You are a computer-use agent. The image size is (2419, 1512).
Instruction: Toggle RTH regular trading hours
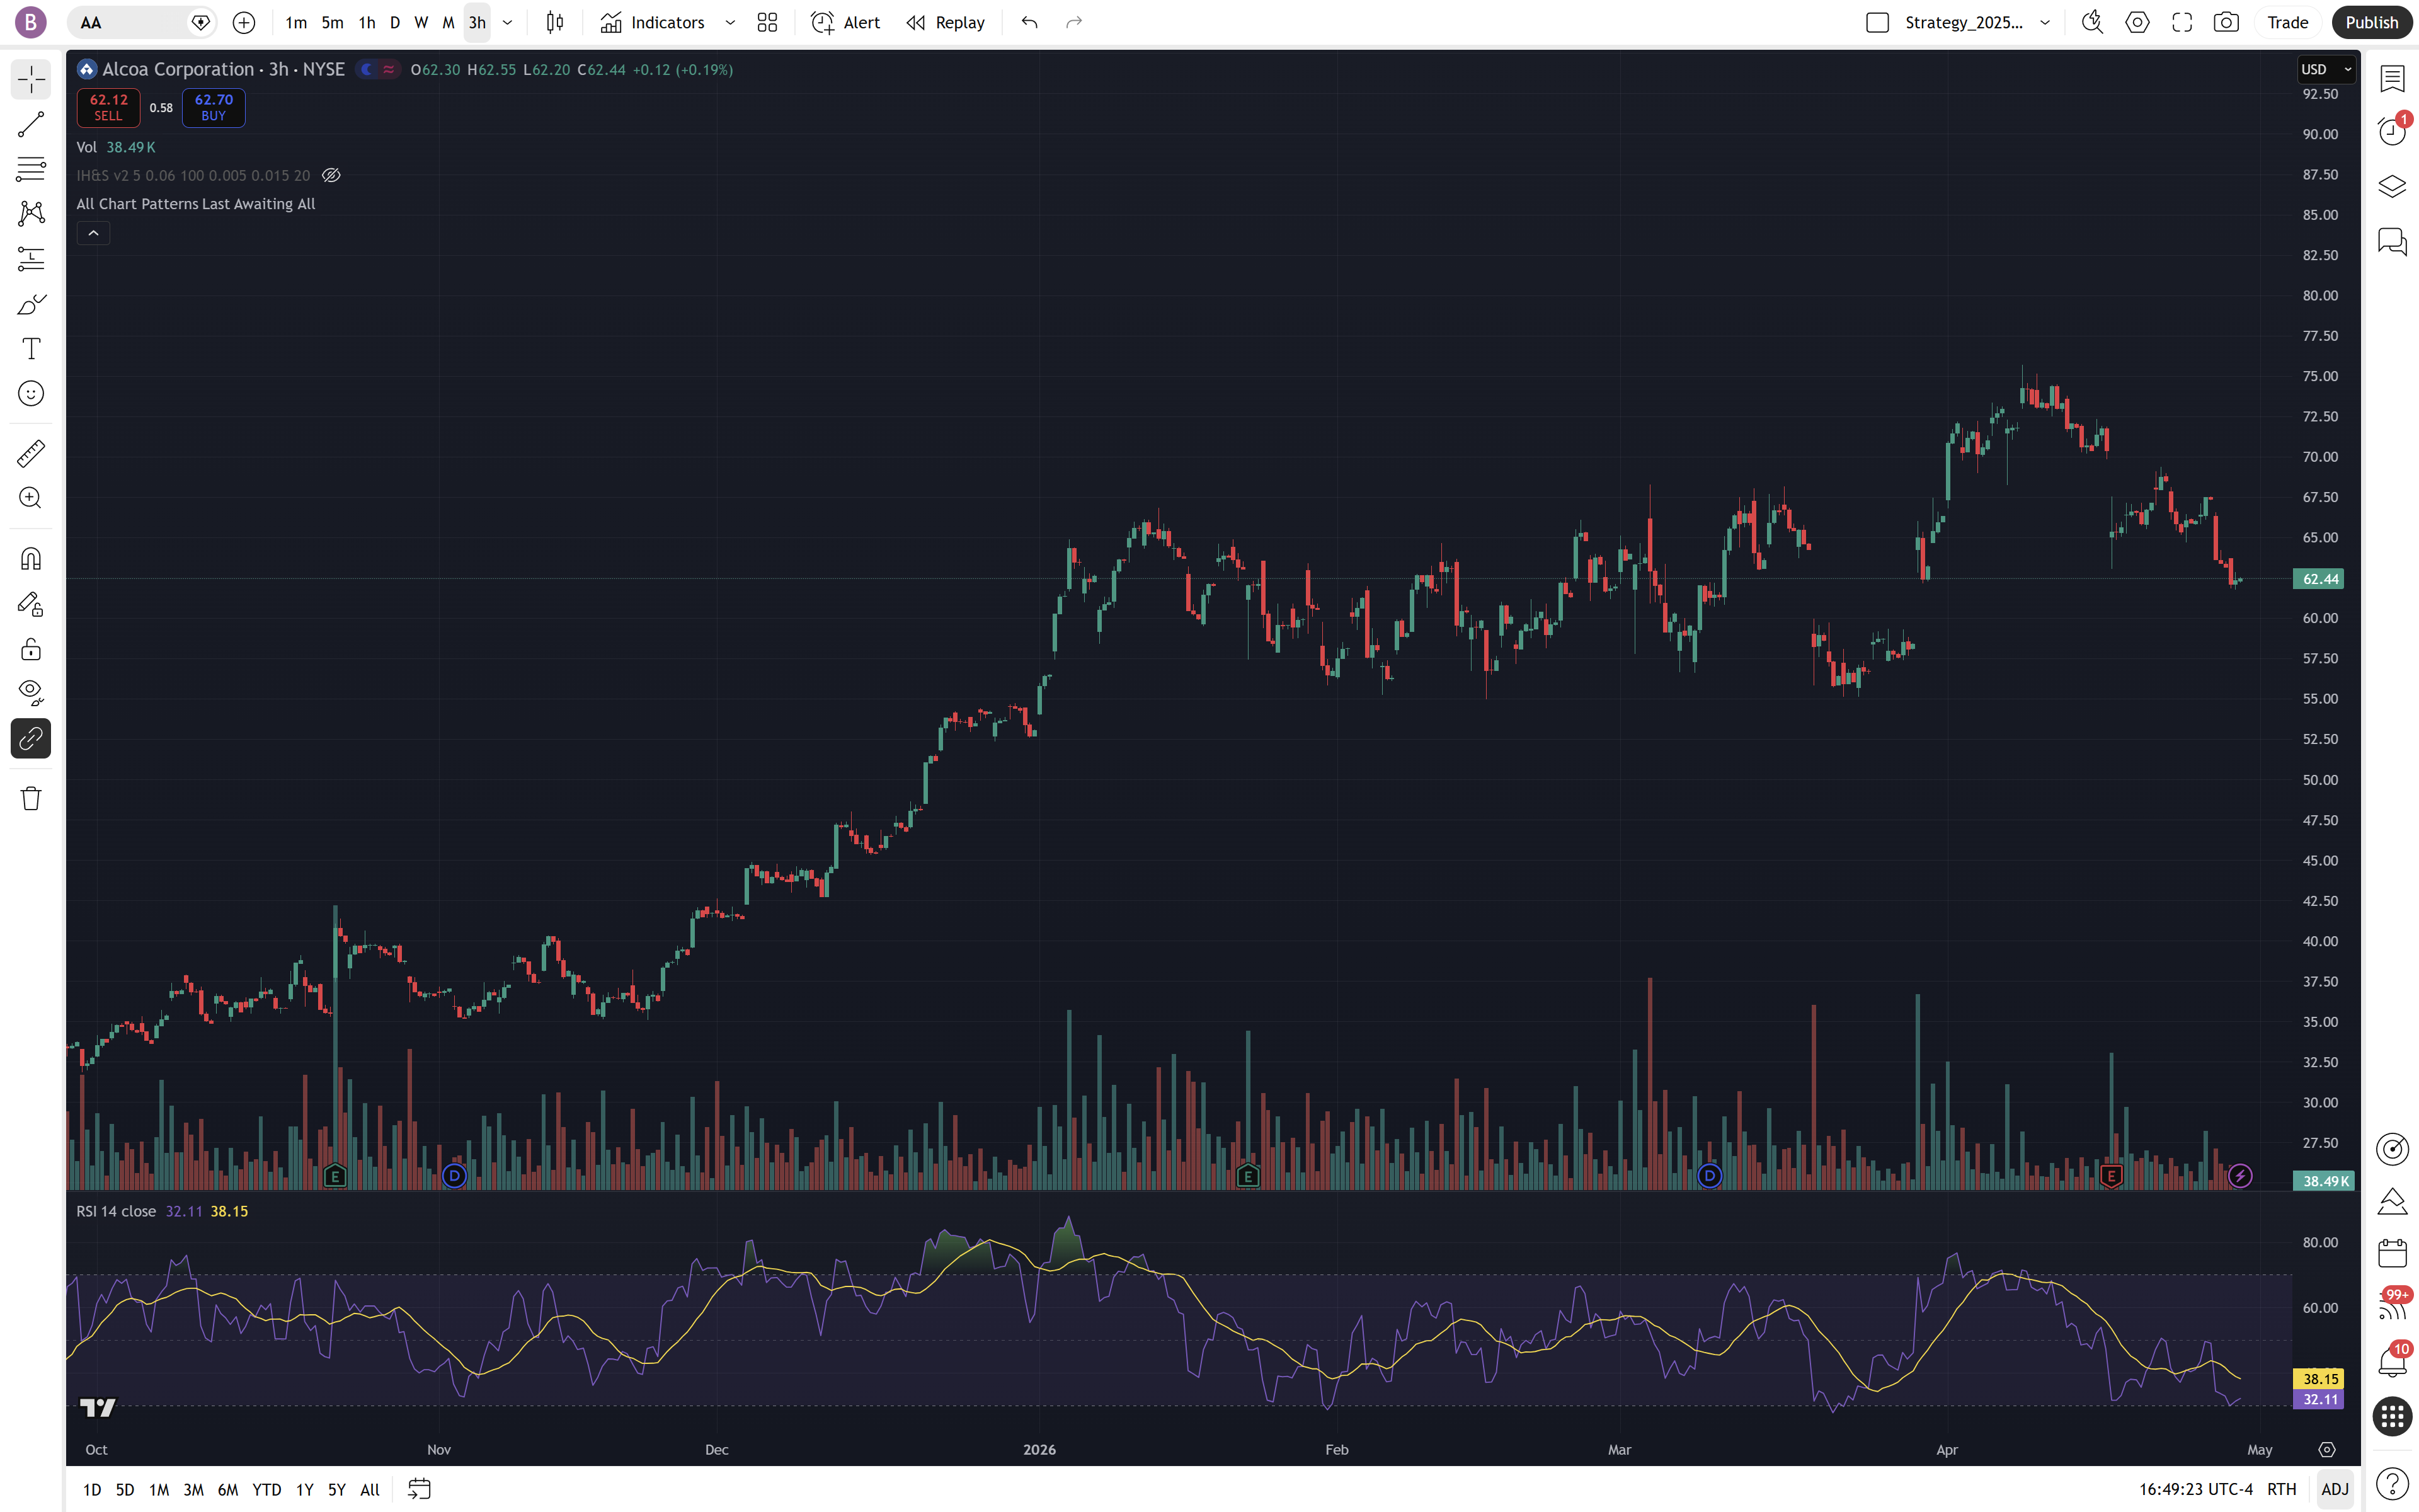(2281, 1489)
